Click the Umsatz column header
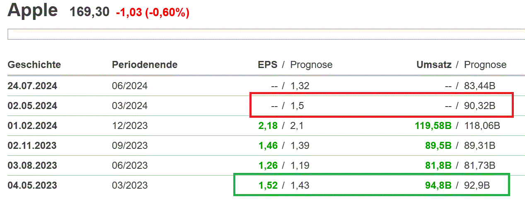 click(x=434, y=65)
